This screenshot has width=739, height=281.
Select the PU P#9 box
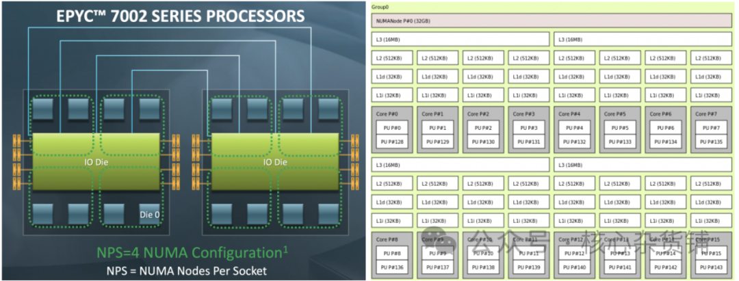pos(437,253)
